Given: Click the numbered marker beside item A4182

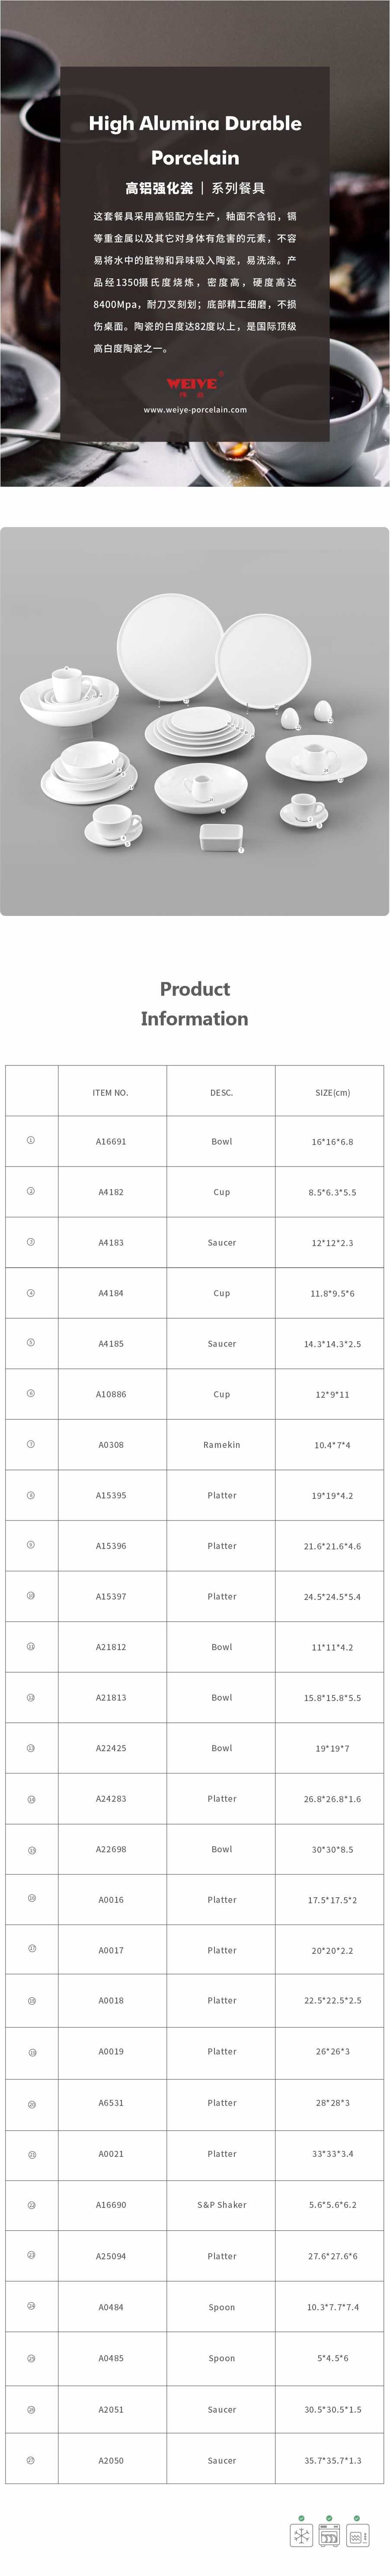Looking at the screenshot, I should pyautogui.click(x=31, y=1191).
